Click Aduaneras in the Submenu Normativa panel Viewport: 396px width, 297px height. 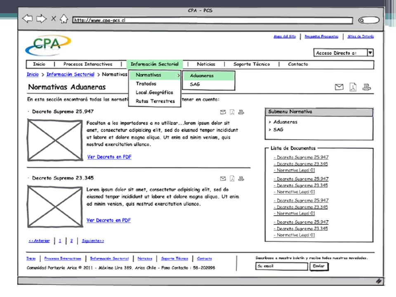point(285,122)
